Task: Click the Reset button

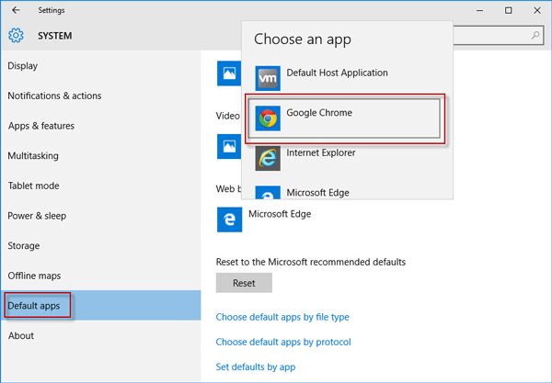Action: point(244,283)
